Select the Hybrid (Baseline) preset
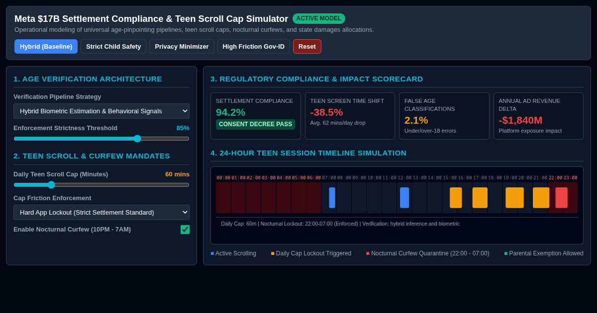The height and width of the screenshot is (313, 597). 46,46
